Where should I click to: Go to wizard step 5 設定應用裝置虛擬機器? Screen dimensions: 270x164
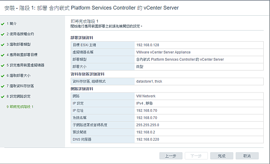tap(26, 65)
